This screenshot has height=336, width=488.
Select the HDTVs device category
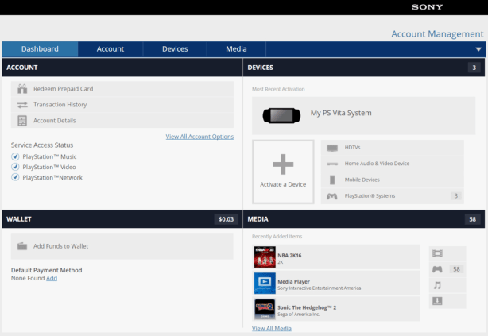tap(393, 148)
